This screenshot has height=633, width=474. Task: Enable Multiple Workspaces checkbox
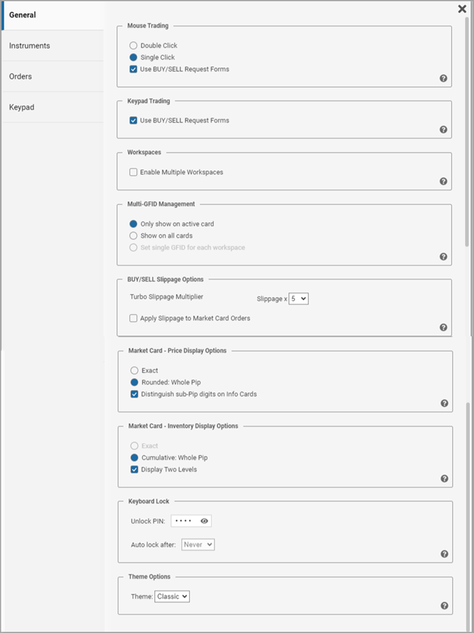coord(133,172)
